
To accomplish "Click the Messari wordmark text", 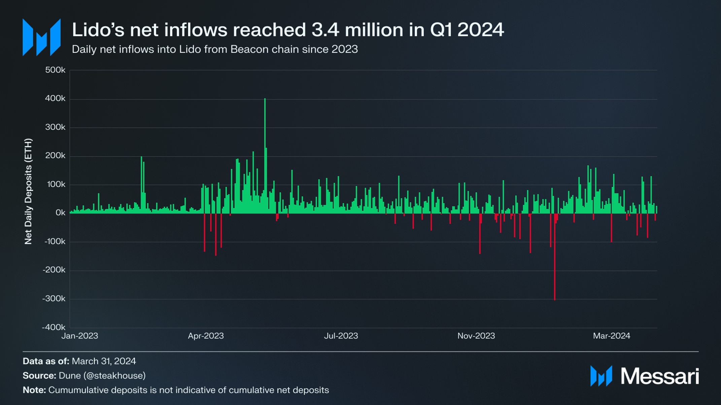I will tap(660, 376).
